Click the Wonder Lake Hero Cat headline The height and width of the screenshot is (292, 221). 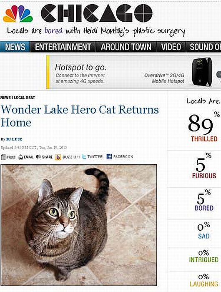(x=80, y=116)
